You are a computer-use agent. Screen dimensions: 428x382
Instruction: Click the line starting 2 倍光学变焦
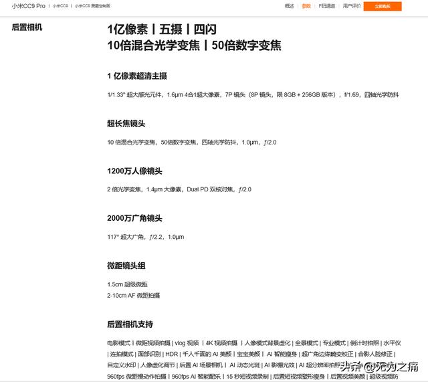(179, 189)
